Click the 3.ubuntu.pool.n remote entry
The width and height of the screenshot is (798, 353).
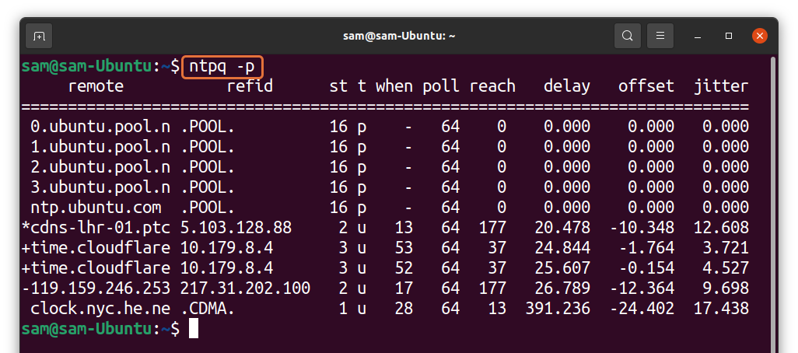pos(100,187)
